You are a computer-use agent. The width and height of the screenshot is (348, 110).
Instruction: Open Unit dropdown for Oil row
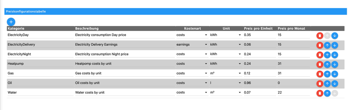point(226,83)
